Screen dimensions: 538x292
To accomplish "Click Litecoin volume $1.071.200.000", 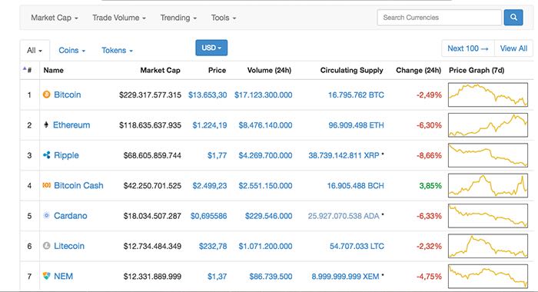I will (265, 246).
